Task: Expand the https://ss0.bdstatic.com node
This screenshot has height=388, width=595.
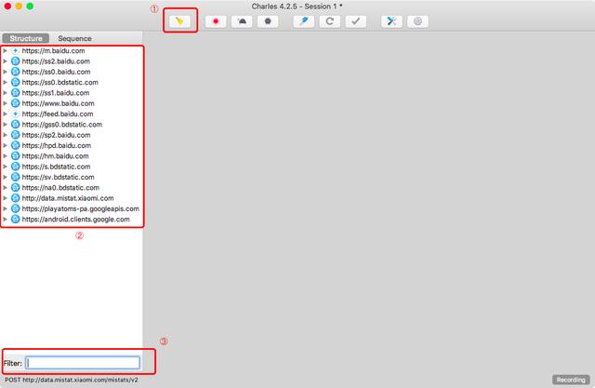Action: click(5, 82)
